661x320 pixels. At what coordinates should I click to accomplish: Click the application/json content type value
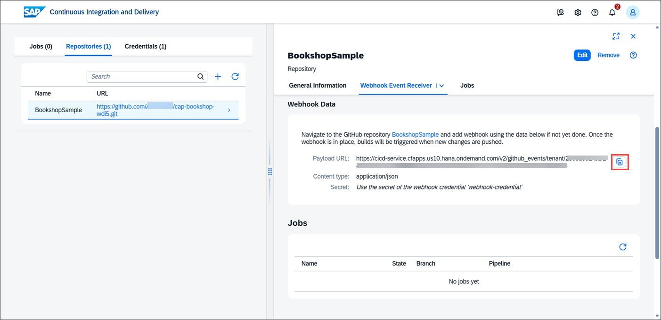click(x=377, y=177)
